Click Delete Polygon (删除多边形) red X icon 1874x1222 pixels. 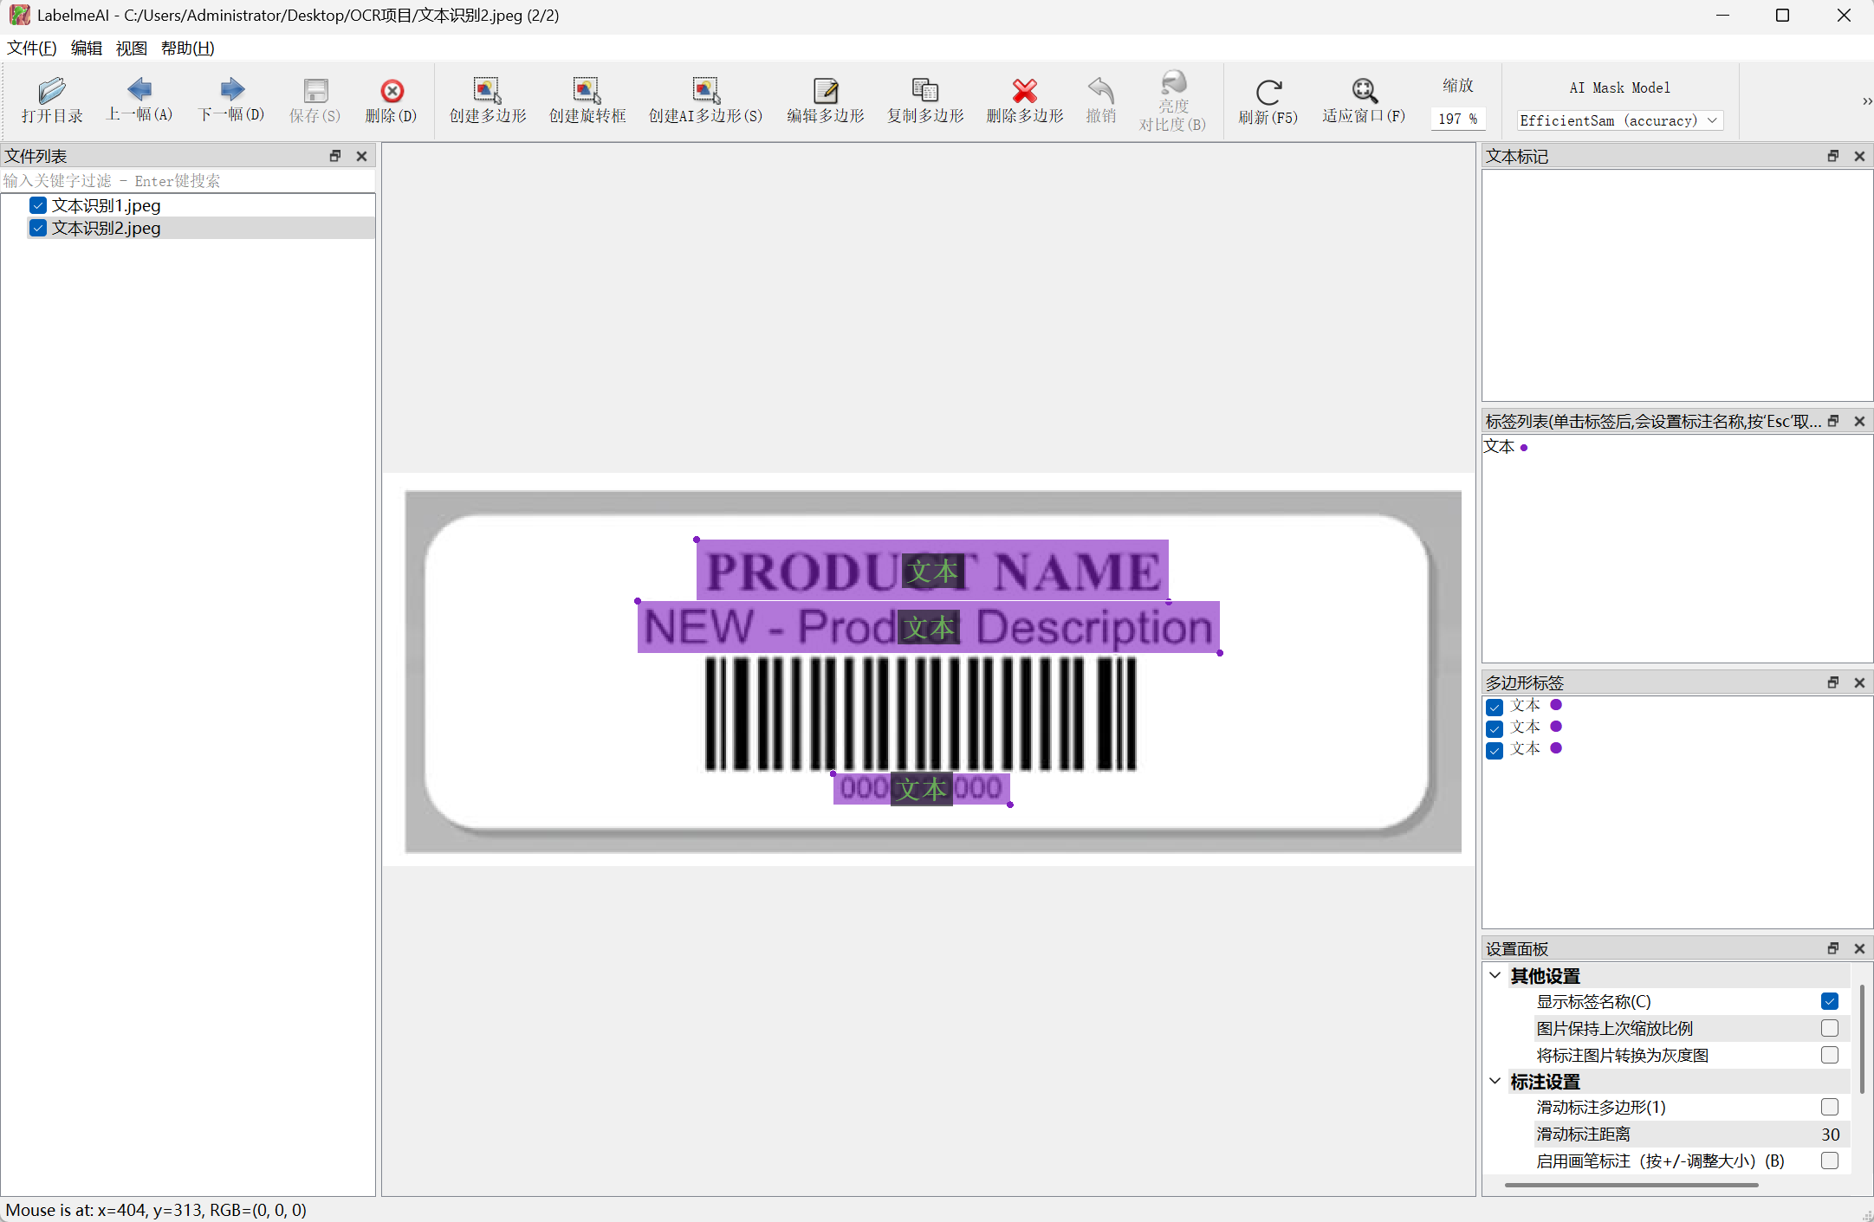coord(1025,90)
